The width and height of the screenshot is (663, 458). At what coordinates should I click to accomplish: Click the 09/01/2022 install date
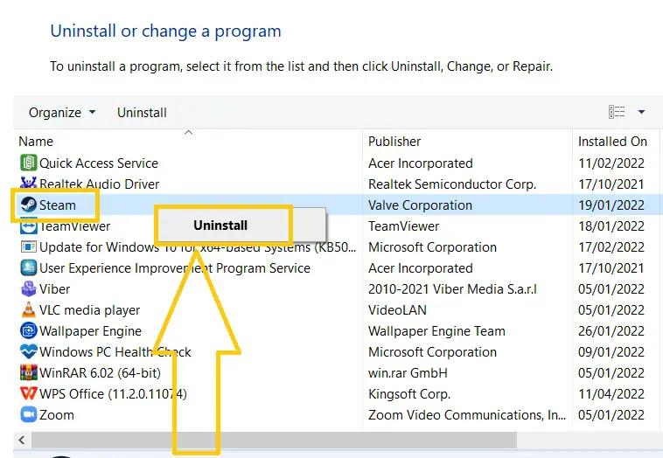point(611,352)
